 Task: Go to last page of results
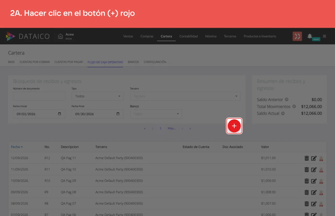coord(190,129)
